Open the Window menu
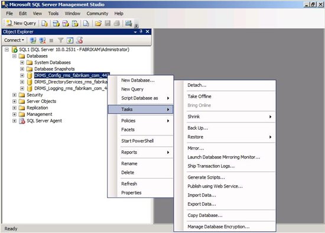This screenshot has height=233, width=325. 73,14
